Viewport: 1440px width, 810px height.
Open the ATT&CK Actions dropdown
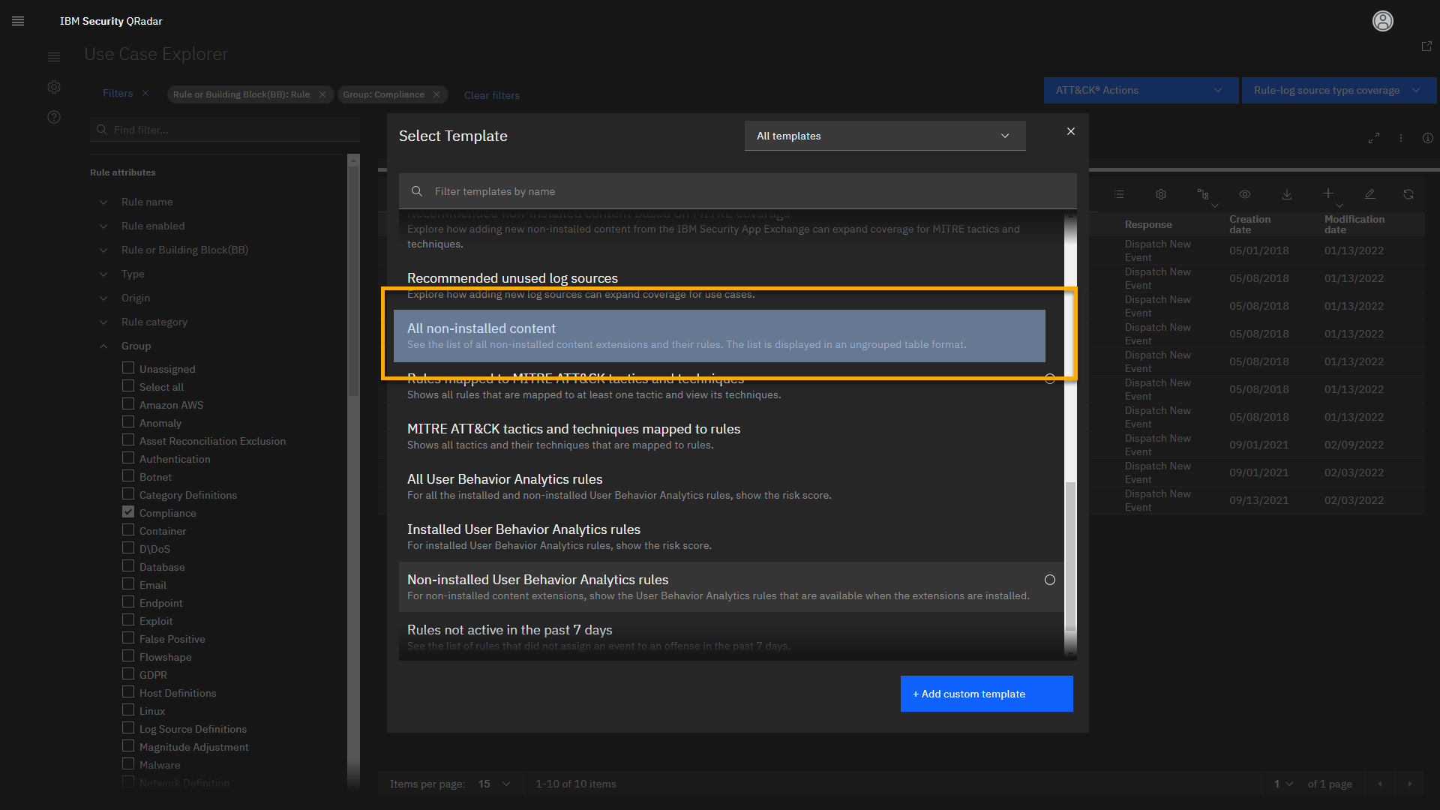pos(1140,90)
